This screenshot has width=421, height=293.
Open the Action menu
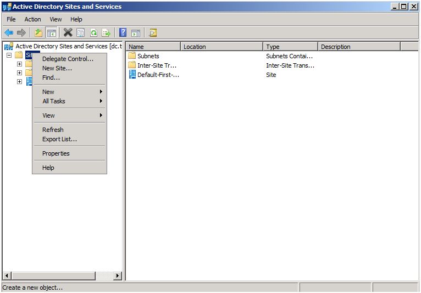point(33,19)
